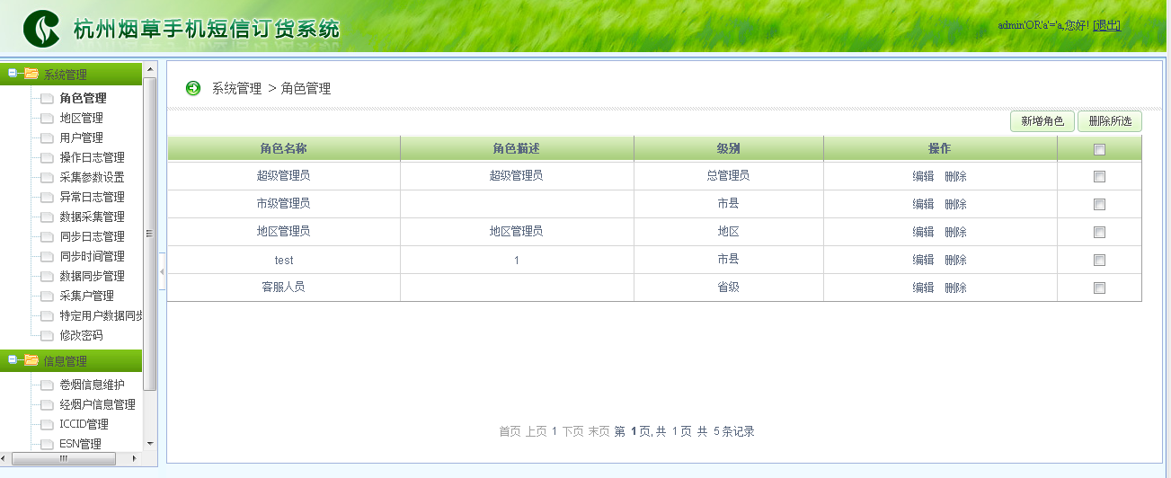Check the select-all checkbox in table header
The image size is (1171, 478).
1099,150
